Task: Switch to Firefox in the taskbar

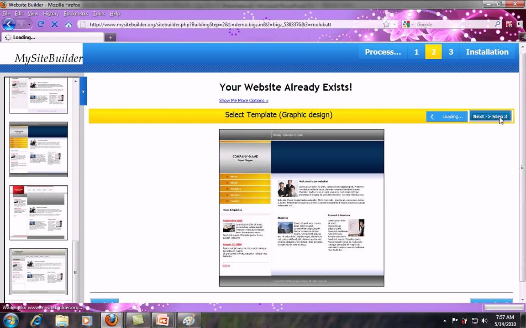Action: (x=111, y=320)
